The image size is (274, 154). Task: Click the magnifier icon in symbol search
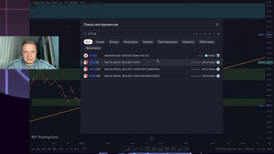tap(85, 34)
